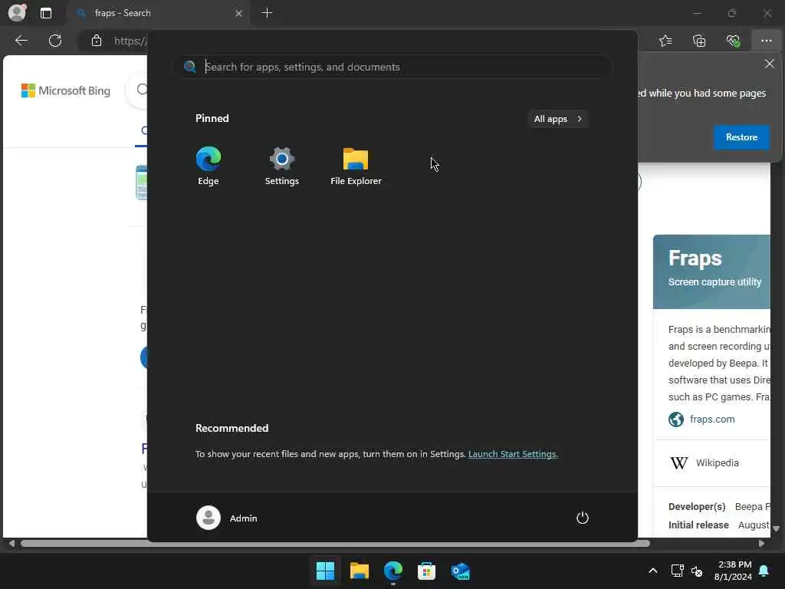The width and height of the screenshot is (785, 589).
Task: Open Microsoft Edge from the taskbar
Action: (393, 571)
